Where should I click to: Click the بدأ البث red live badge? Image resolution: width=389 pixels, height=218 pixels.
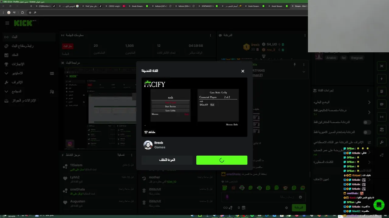[68, 46]
